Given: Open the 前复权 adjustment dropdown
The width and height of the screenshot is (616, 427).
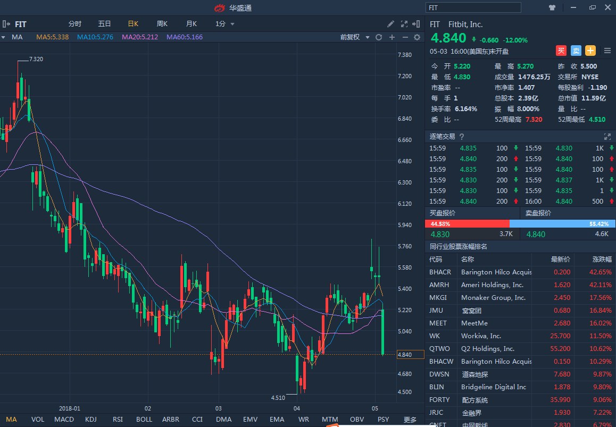Looking at the screenshot, I should tap(354, 37).
